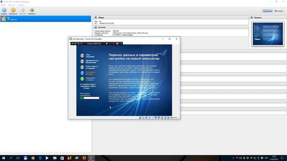Launch Google Chrome from taskbar
This screenshot has height=161, width=287.
[33, 158]
